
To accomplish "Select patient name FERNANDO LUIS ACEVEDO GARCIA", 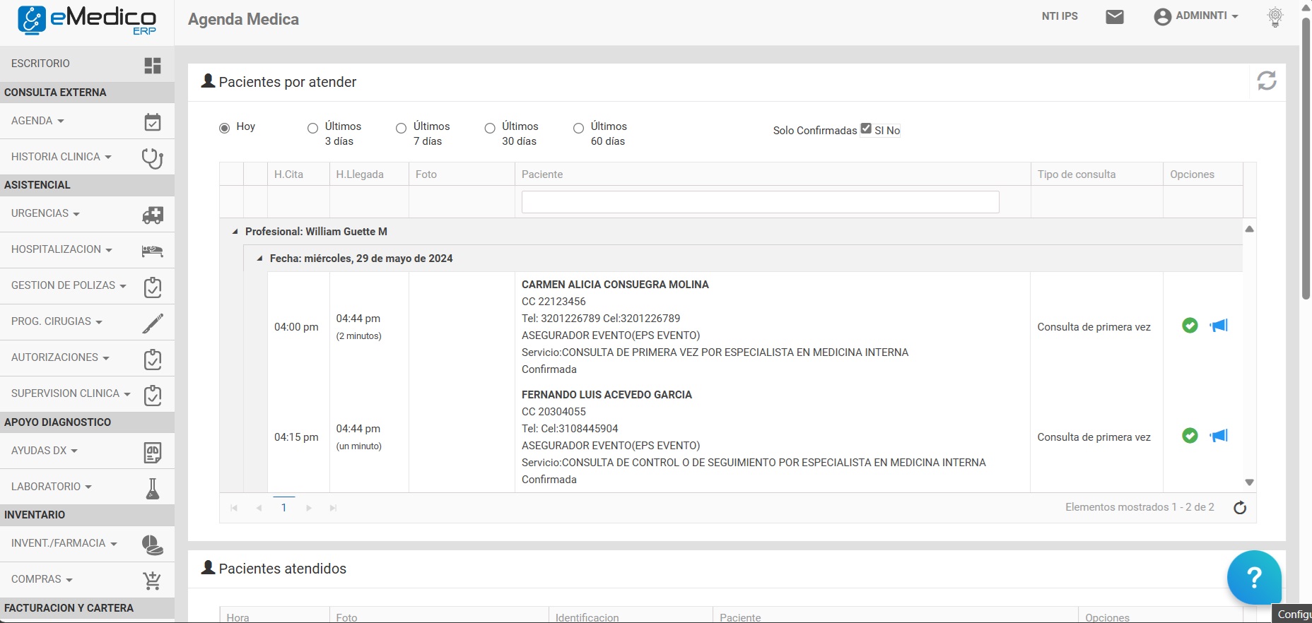I will point(607,395).
